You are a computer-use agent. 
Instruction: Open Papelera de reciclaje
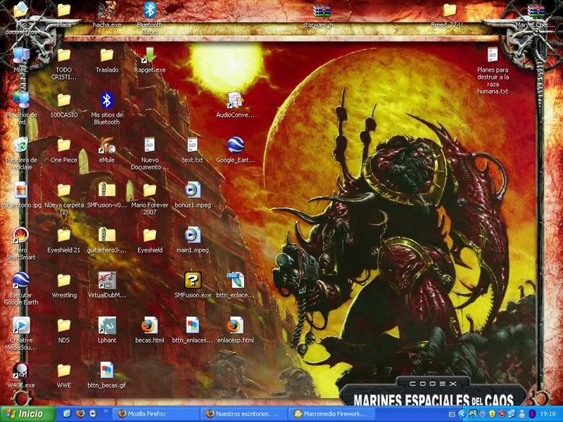(21, 146)
